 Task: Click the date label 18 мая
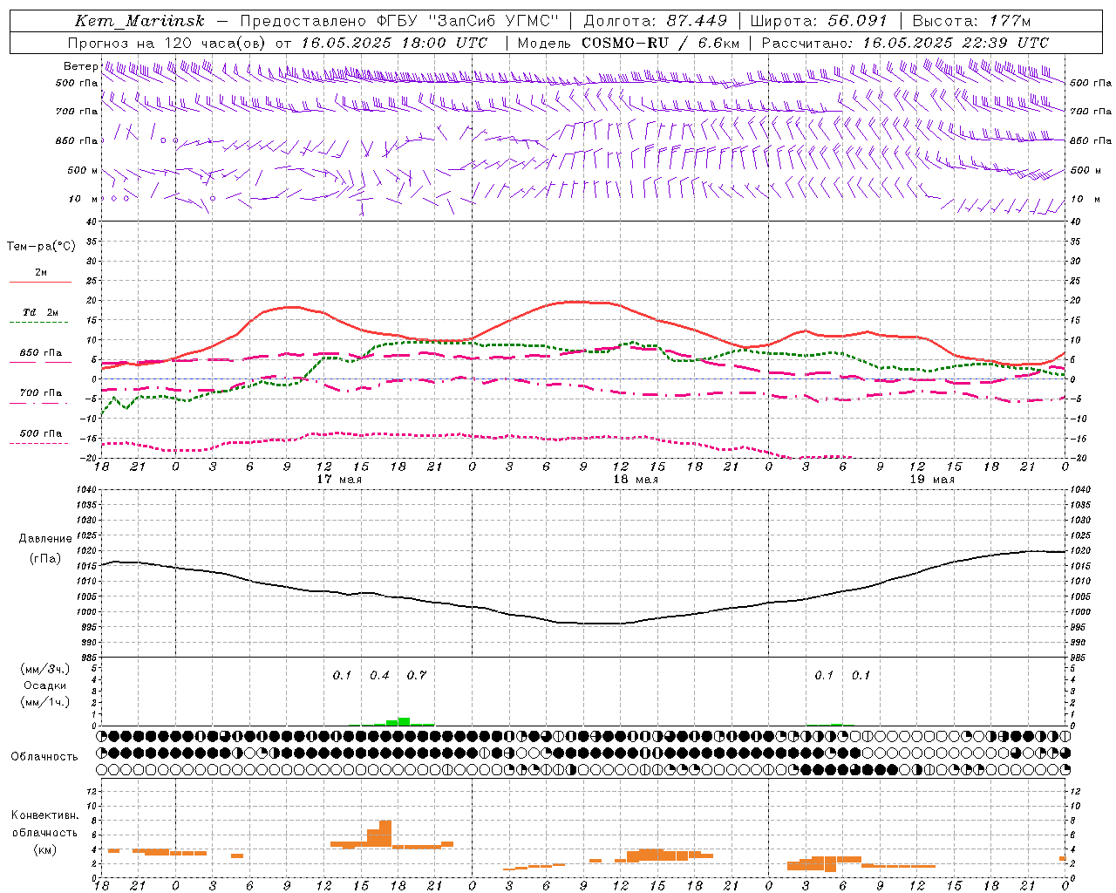point(636,480)
